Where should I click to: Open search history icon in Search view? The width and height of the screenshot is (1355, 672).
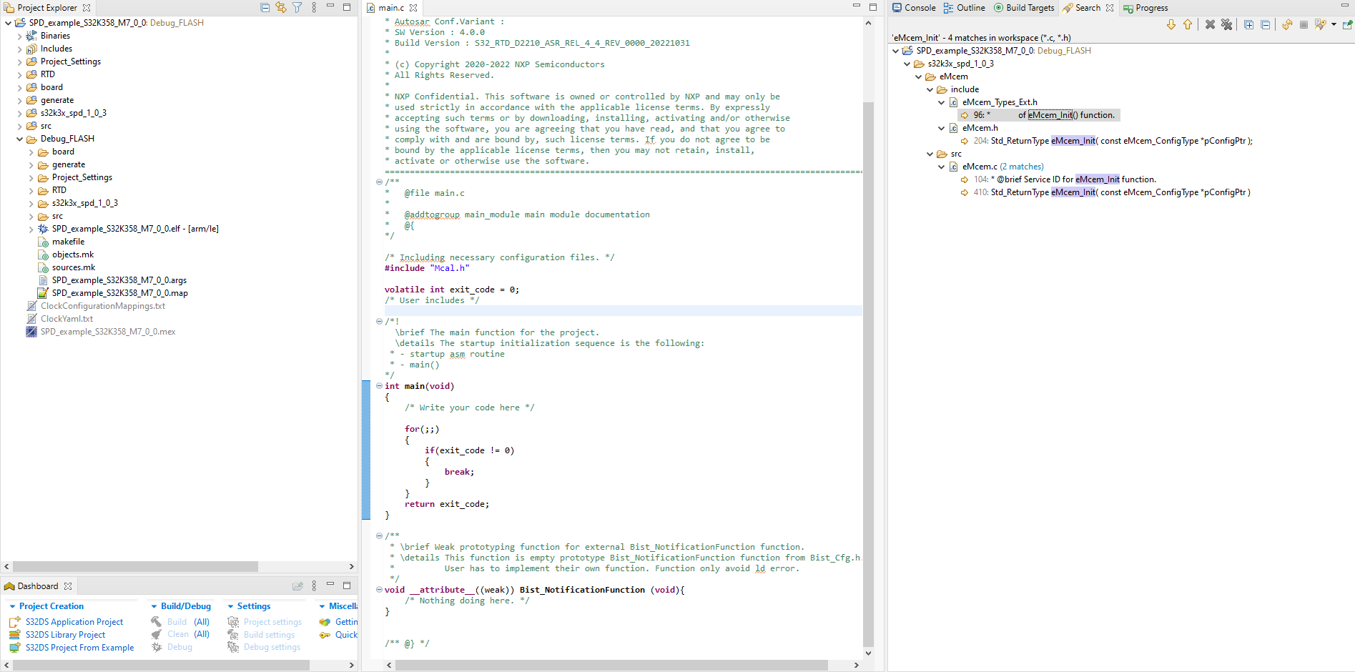coord(1320,24)
